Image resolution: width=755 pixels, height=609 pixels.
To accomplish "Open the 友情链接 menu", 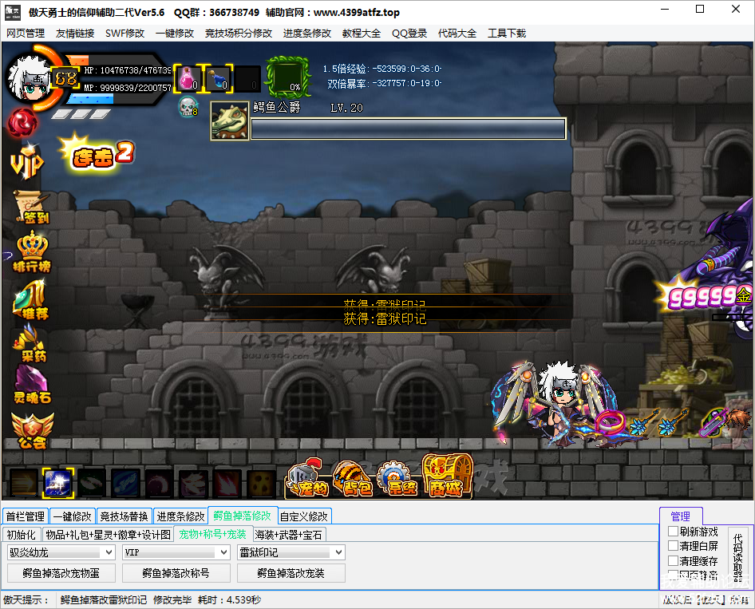I will click(75, 34).
